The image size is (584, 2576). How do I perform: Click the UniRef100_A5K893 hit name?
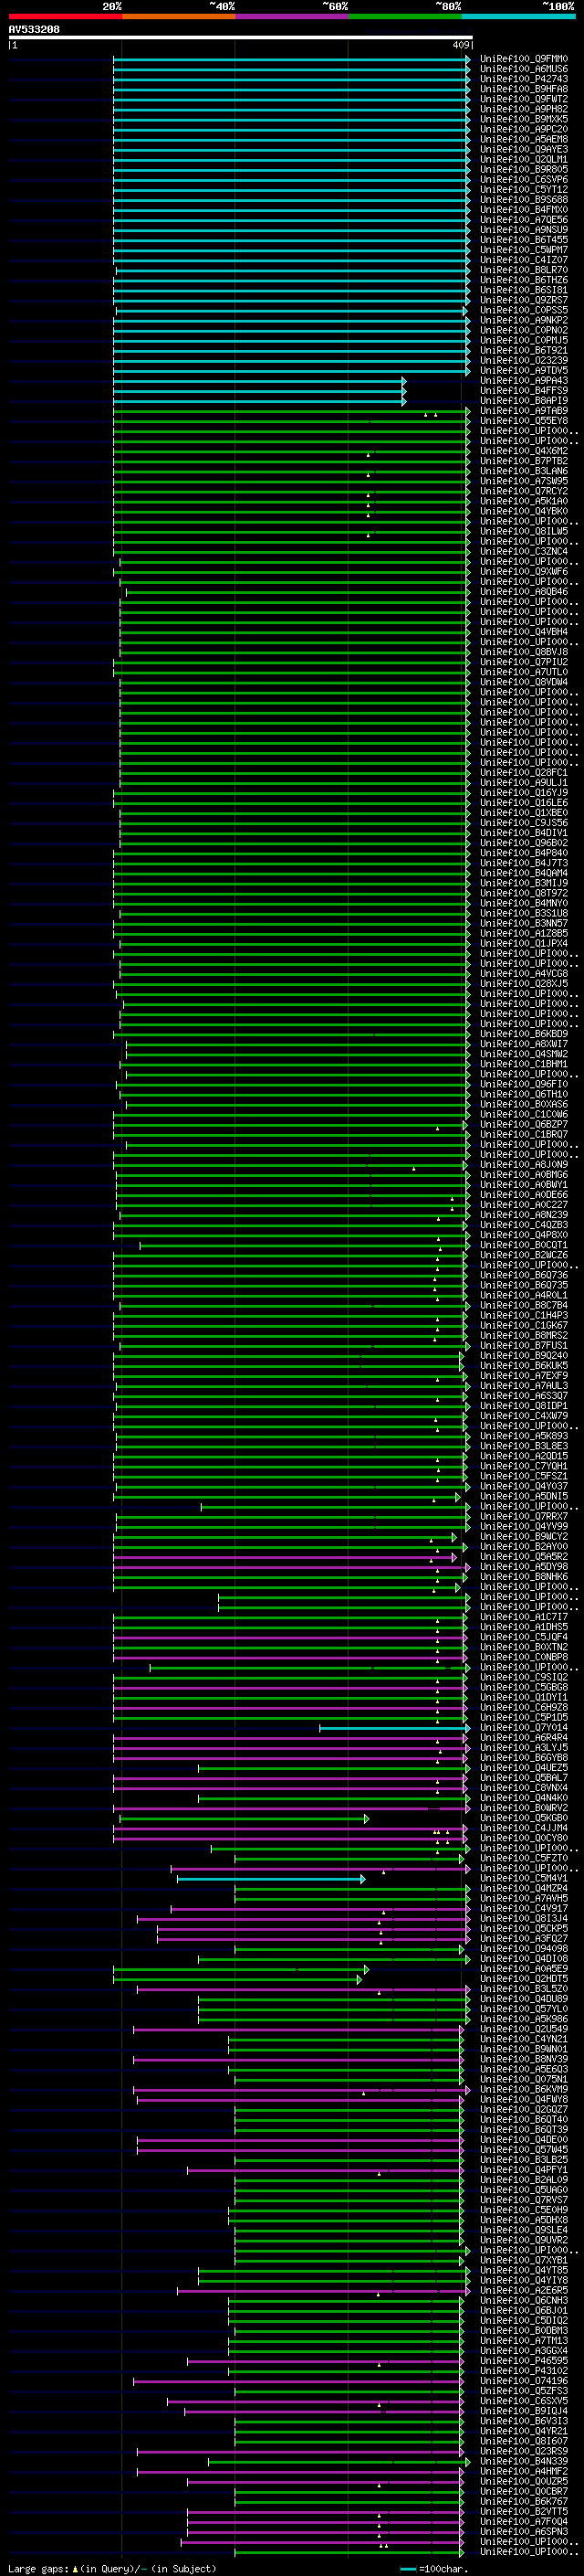pos(524,1435)
